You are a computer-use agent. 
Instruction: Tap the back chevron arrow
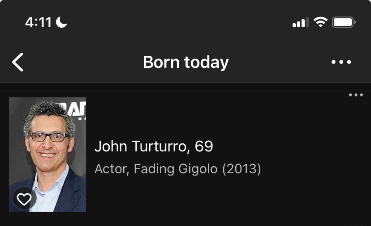pos(17,62)
